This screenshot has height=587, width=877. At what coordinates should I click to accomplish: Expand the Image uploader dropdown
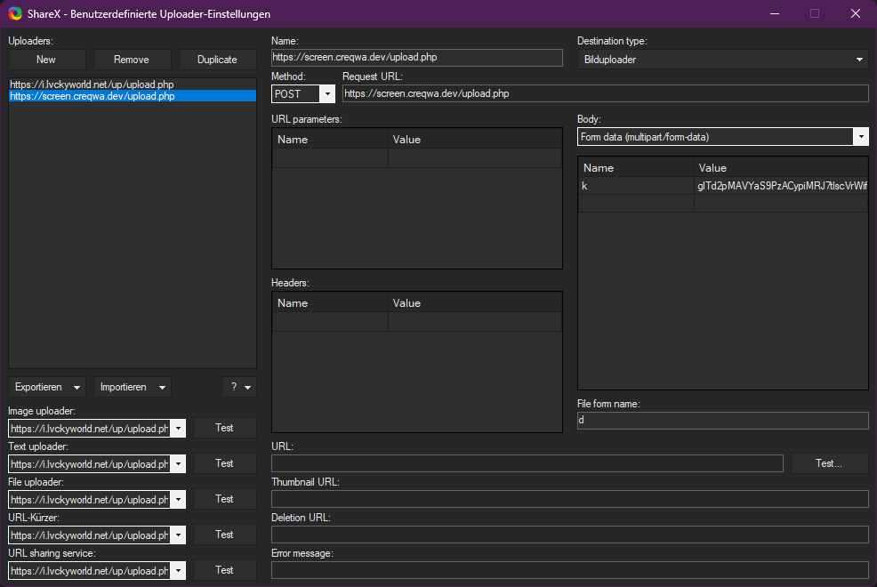tap(178, 429)
